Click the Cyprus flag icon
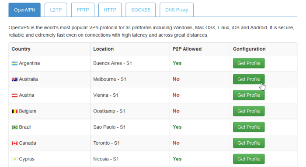Screen dimensions: 306x167 pos(14,159)
